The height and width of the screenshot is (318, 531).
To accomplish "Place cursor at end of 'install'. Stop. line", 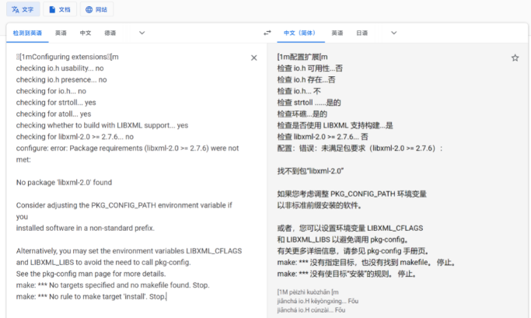I will click(x=168, y=296).
